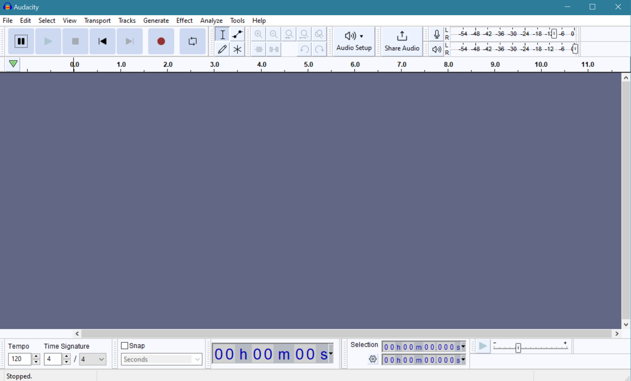Open the time signature denominator dropdown
Screen dimensions: 631x381
[x=92, y=359]
